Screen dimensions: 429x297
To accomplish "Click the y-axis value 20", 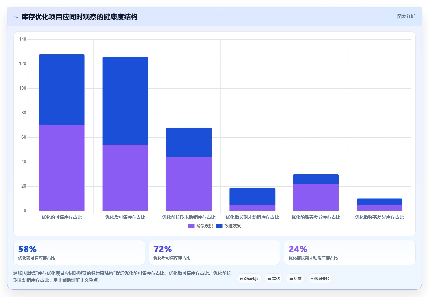I will click(x=24, y=186).
